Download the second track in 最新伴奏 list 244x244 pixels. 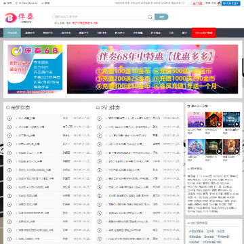[88, 127]
